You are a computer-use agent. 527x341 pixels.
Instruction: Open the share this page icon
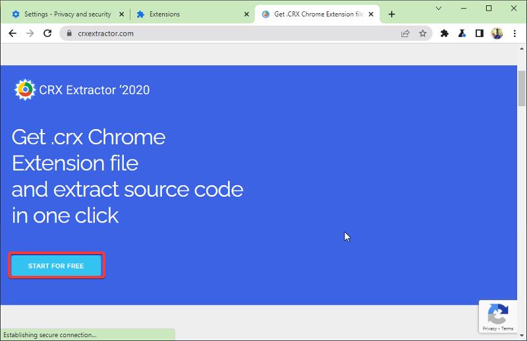(406, 34)
